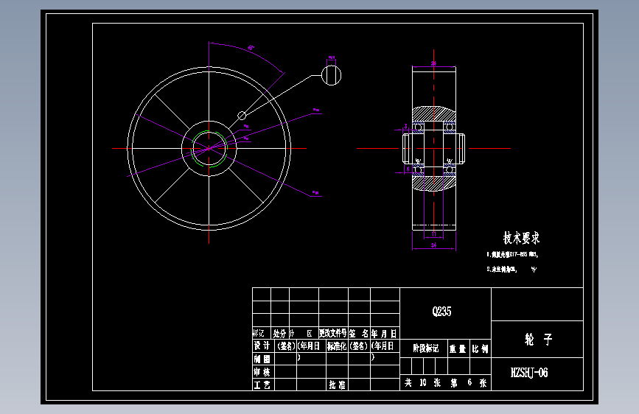This screenshot has height=414, width=639.
Task: Click the 重量 cell label
Action: click(x=457, y=348)
